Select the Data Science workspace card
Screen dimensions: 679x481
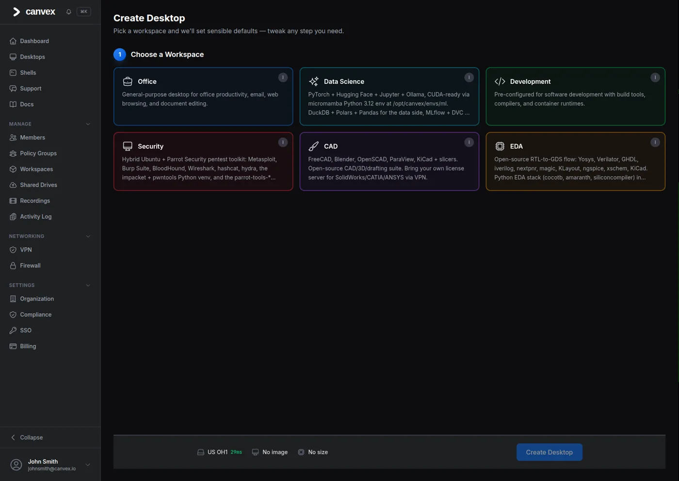pos(389,96)
